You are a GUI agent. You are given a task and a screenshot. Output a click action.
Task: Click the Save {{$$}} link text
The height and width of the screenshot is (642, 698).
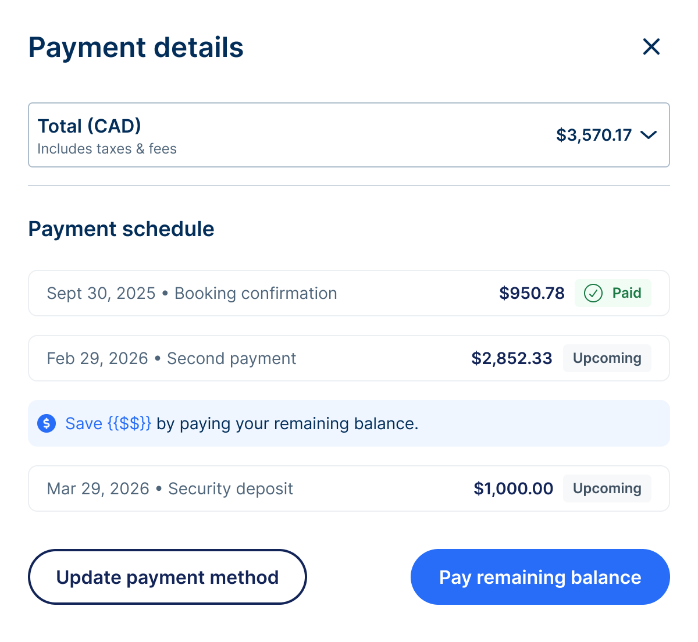point(108,423)
